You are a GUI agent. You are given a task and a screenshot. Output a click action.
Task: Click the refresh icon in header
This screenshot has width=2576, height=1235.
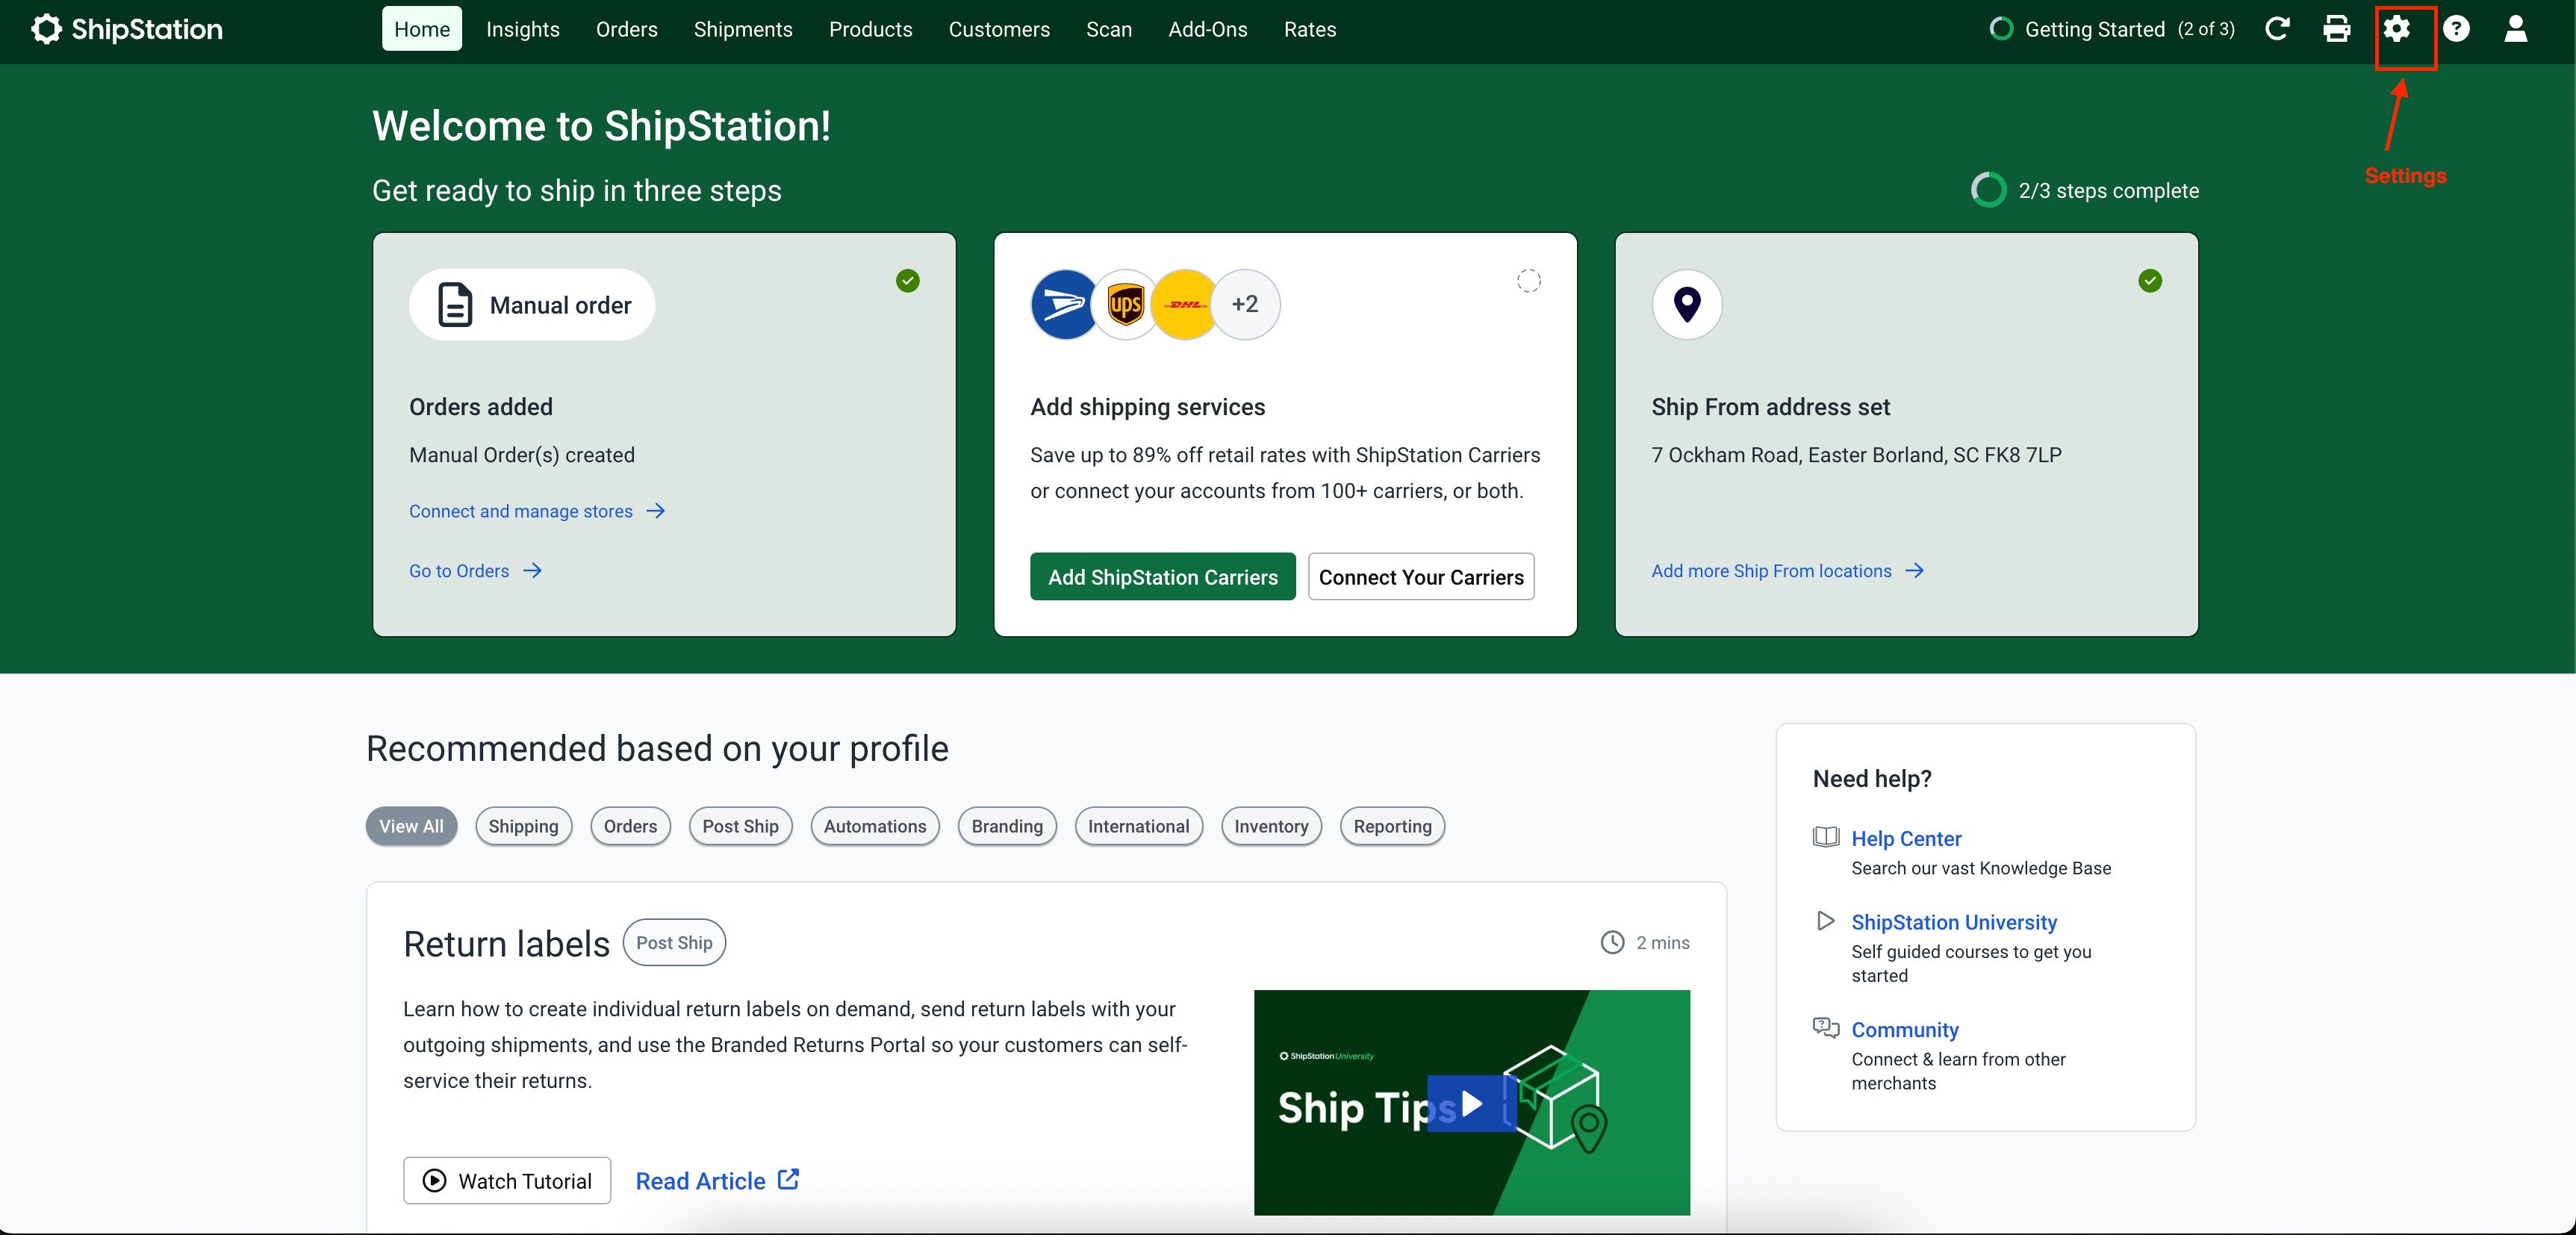[x=2277, y=30]
